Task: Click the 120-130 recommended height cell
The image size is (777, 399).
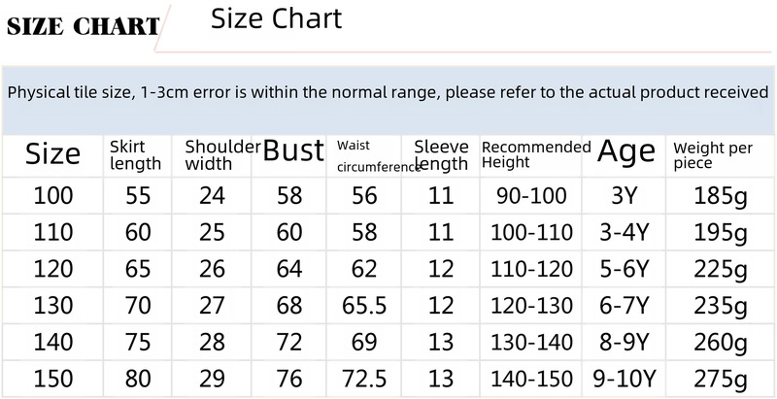Action: [531, 306]
